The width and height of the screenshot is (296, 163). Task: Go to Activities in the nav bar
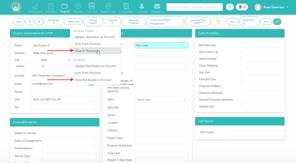coord(51,8)
